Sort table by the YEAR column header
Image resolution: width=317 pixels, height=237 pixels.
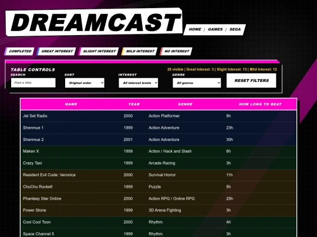coord(134,104)
